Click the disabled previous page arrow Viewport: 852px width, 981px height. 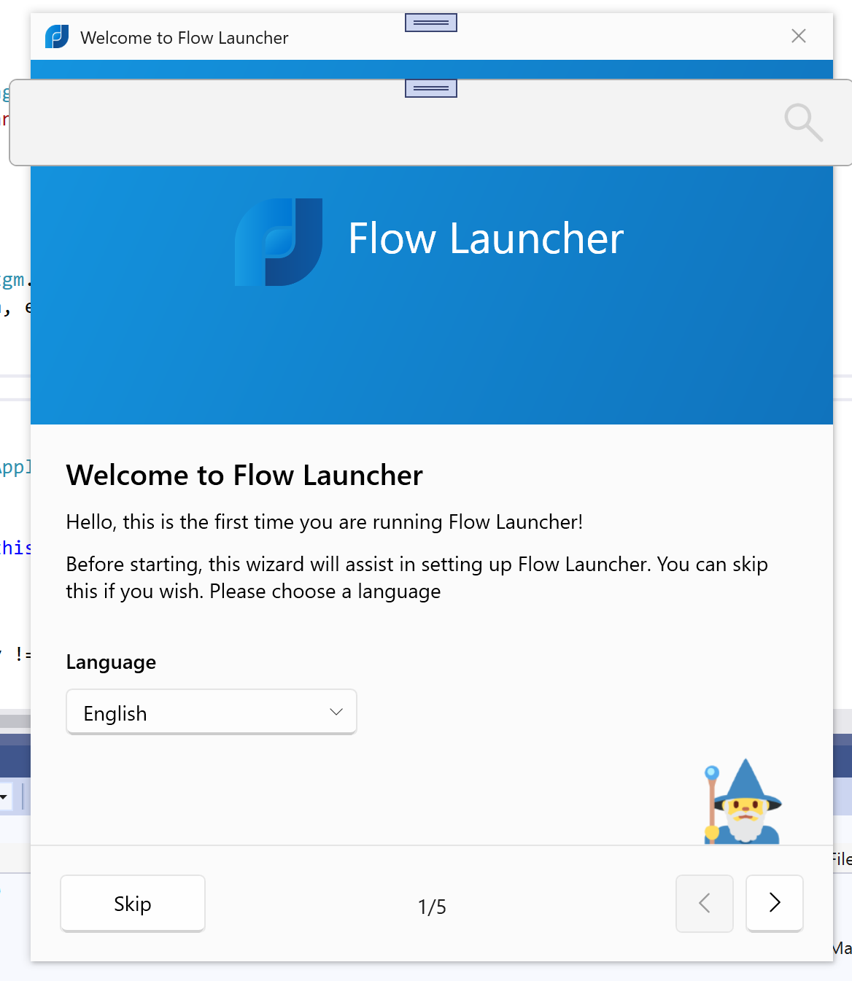[705, 903]
